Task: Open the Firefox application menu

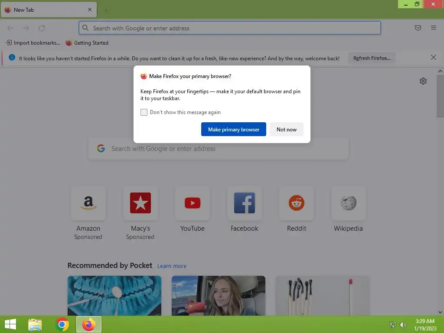Action: pos(433,28)
